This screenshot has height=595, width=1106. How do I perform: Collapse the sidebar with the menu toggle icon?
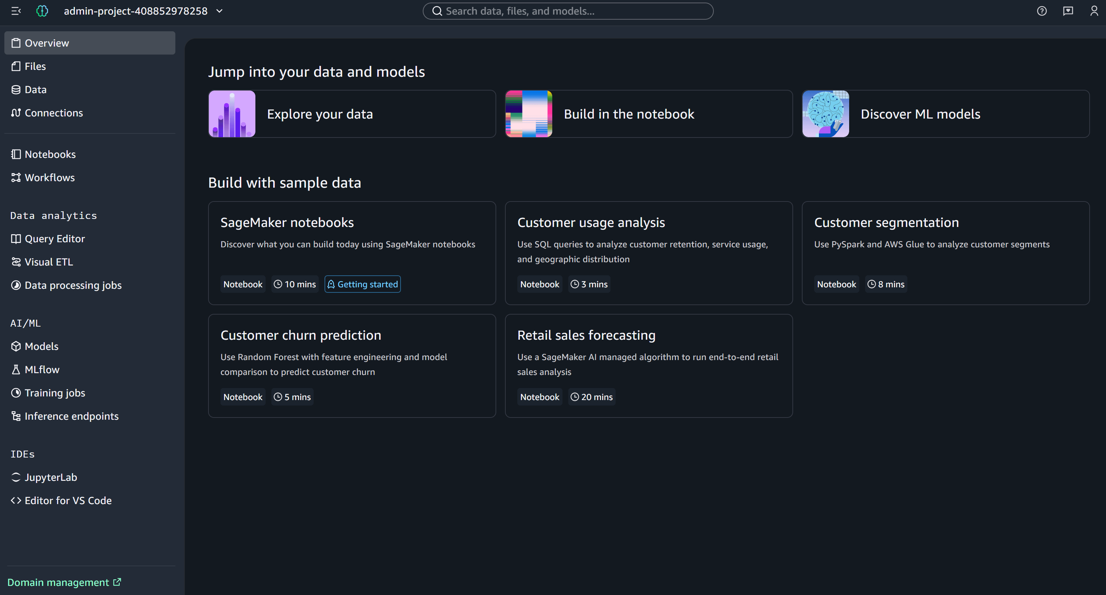[x=16, y=11]
